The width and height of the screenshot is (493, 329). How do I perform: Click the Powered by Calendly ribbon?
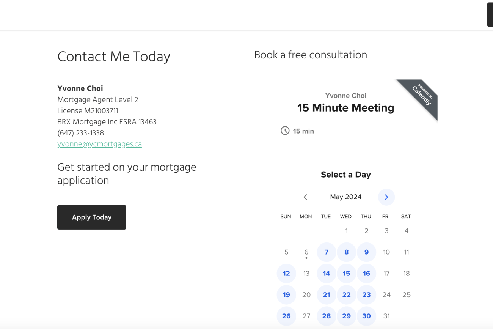coord(422,95)
